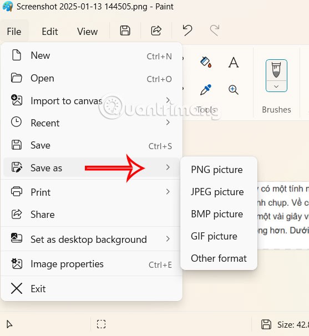This screenshot has width=309, height=336.
Task: Click the selection size icon in status bar
Action: (x=101, y=324)
